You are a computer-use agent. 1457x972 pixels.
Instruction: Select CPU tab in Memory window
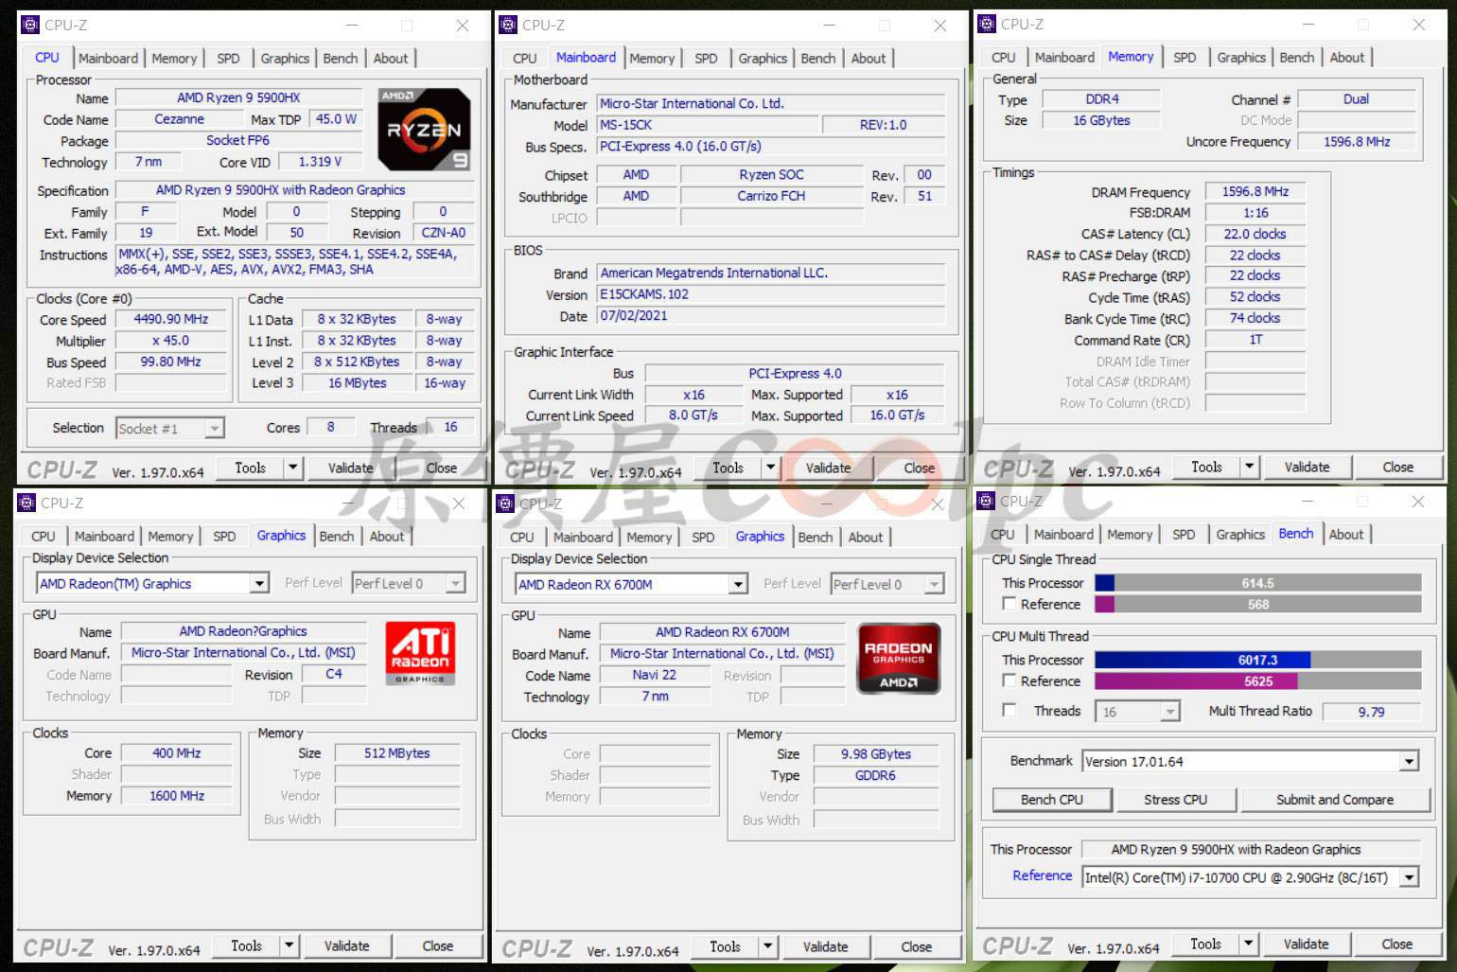(x=1003, y=58)
